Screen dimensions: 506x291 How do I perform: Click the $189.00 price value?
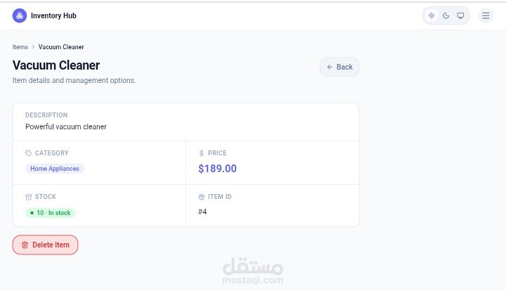217,169
